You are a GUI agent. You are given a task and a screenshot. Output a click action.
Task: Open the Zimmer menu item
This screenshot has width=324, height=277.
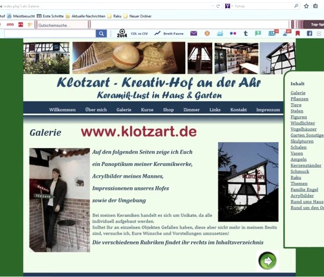pyautogui.click(x=192, y=110)
